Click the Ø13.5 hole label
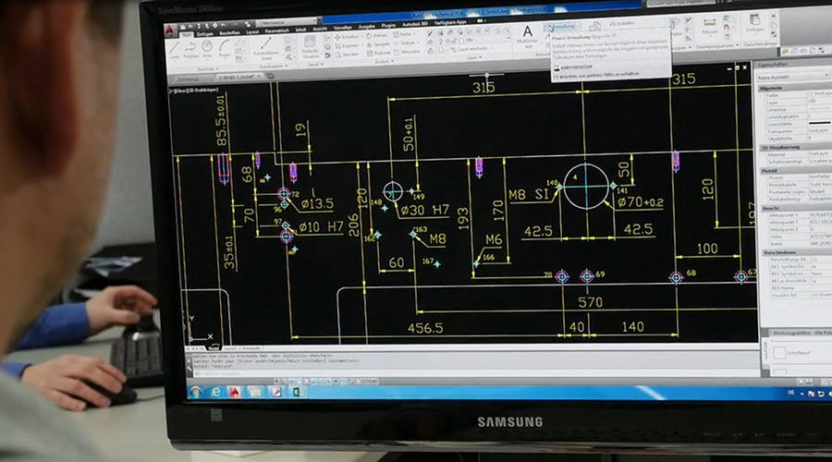 [x=317, y=203]
